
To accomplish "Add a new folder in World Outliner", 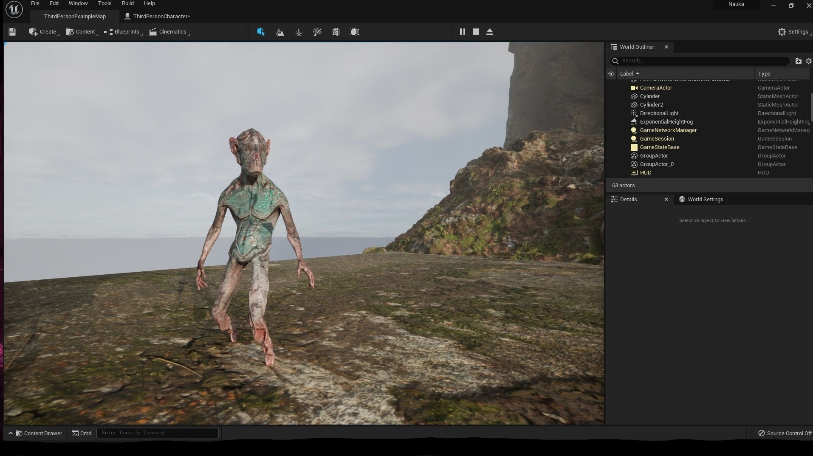I will coord(798,61).
